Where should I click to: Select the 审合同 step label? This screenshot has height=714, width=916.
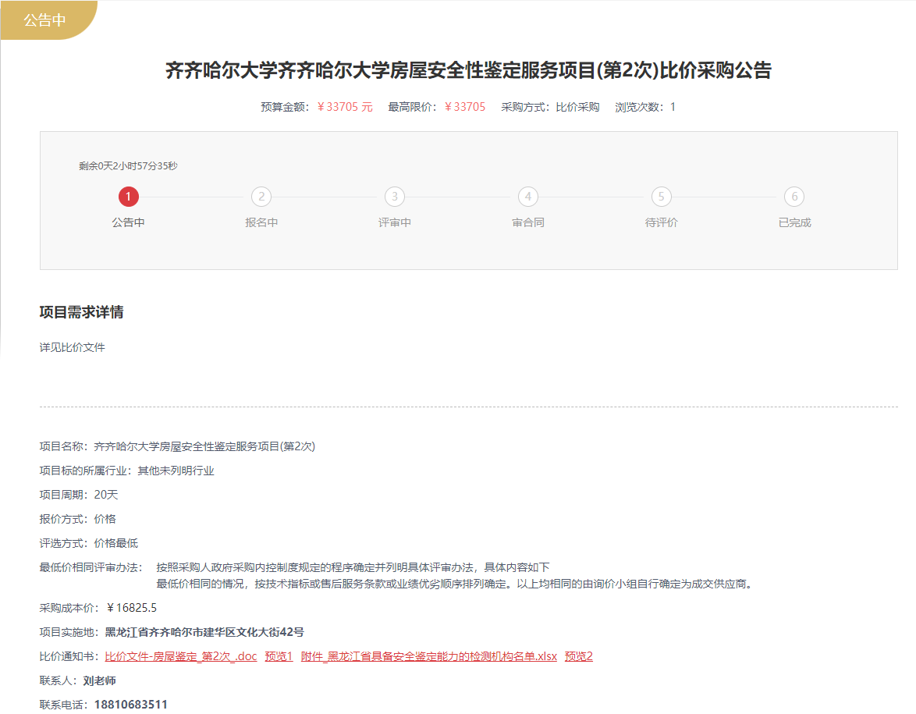tap(528, 222)
